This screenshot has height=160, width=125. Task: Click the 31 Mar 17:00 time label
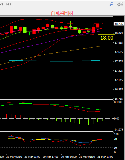tap(105, 157)
